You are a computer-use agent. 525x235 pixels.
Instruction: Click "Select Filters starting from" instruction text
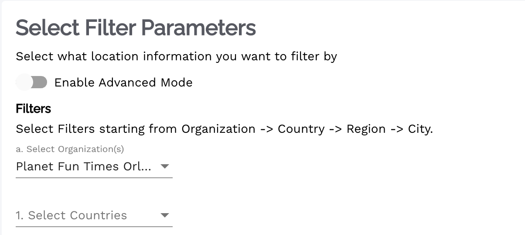[x=96, y=129]
